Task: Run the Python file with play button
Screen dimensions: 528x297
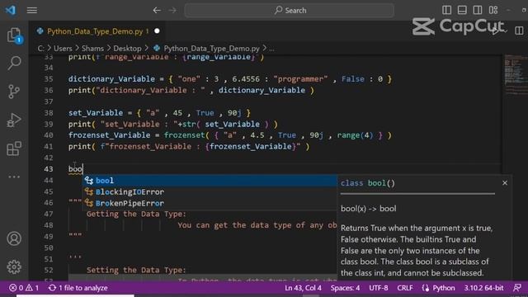Action: click(x=495, y=31)
